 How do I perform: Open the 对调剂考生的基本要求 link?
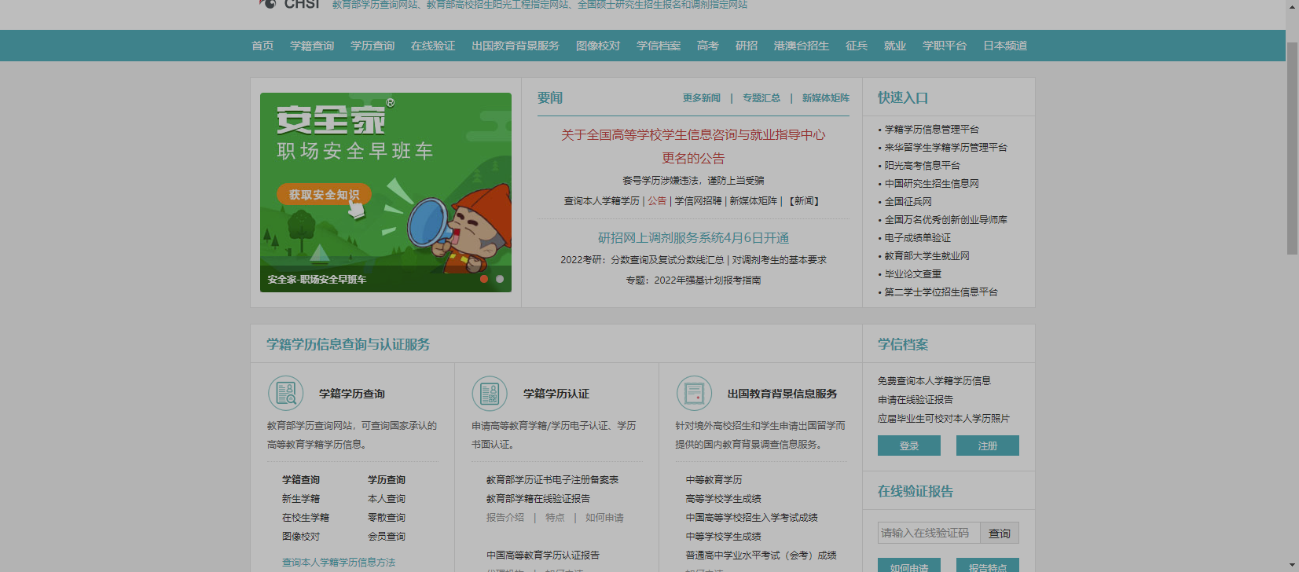coord(780,260)
